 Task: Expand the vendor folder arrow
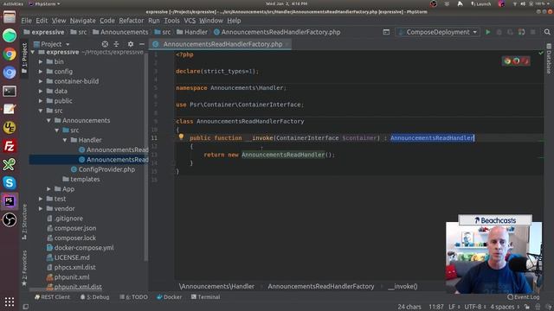tap(41, 209)
